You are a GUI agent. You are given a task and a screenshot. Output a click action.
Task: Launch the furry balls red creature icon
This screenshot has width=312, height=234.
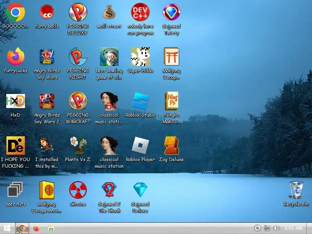point(47,12)
